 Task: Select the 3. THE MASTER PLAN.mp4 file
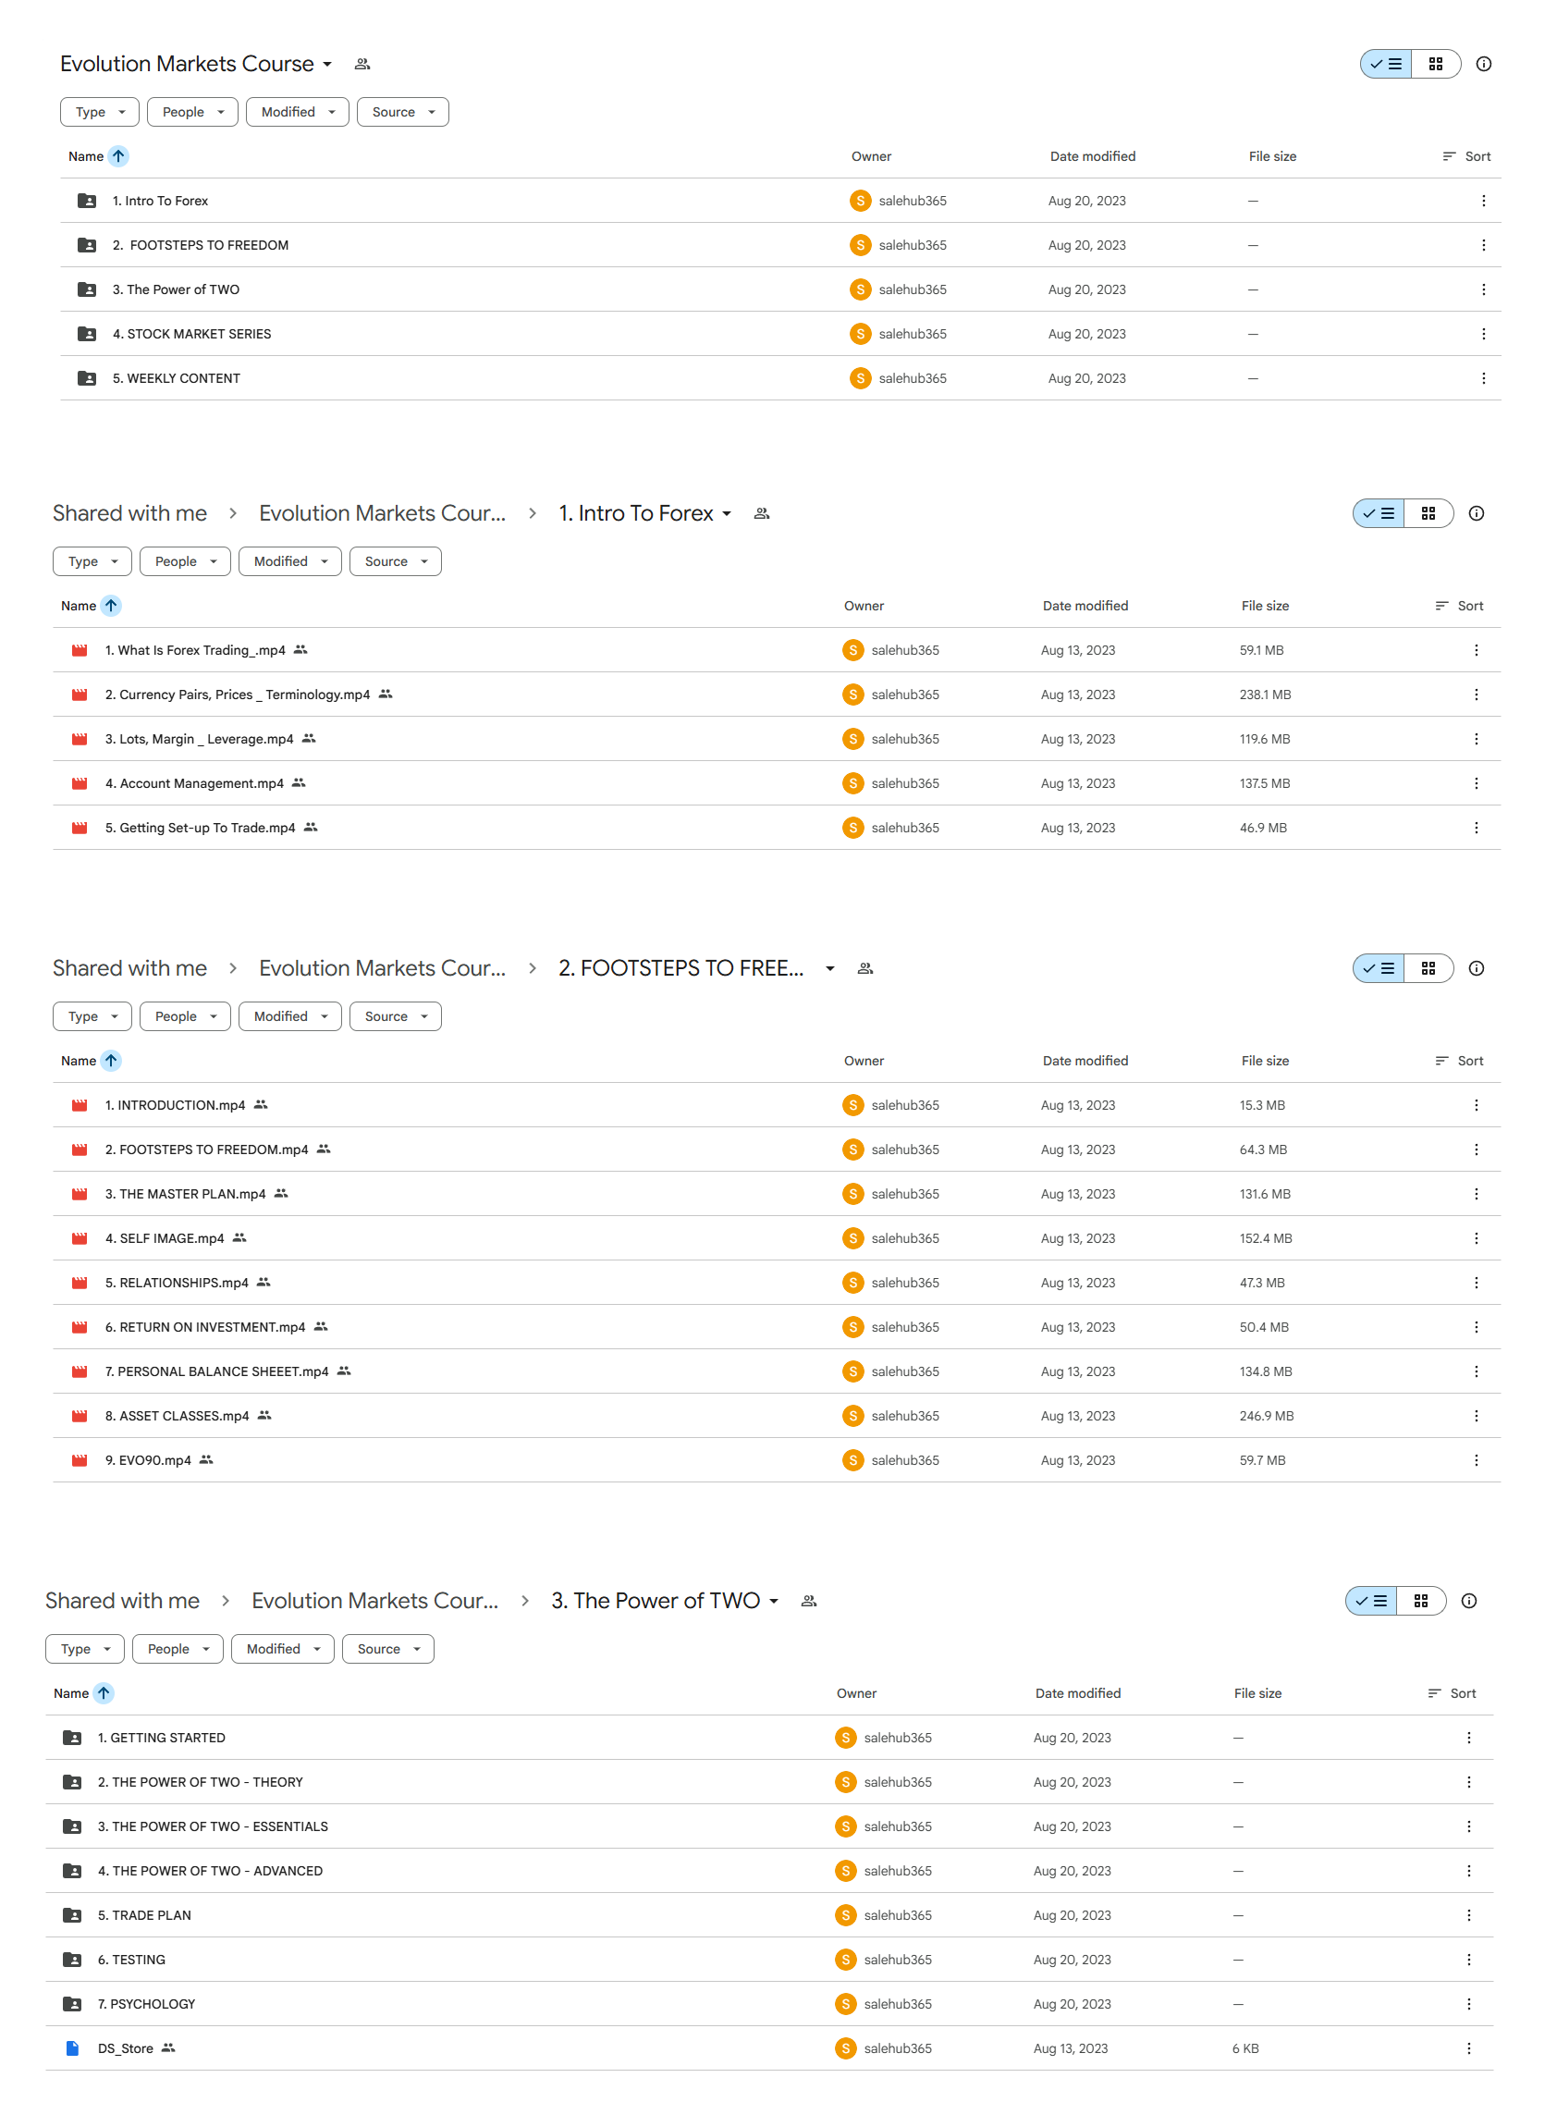click(777, 1195)
